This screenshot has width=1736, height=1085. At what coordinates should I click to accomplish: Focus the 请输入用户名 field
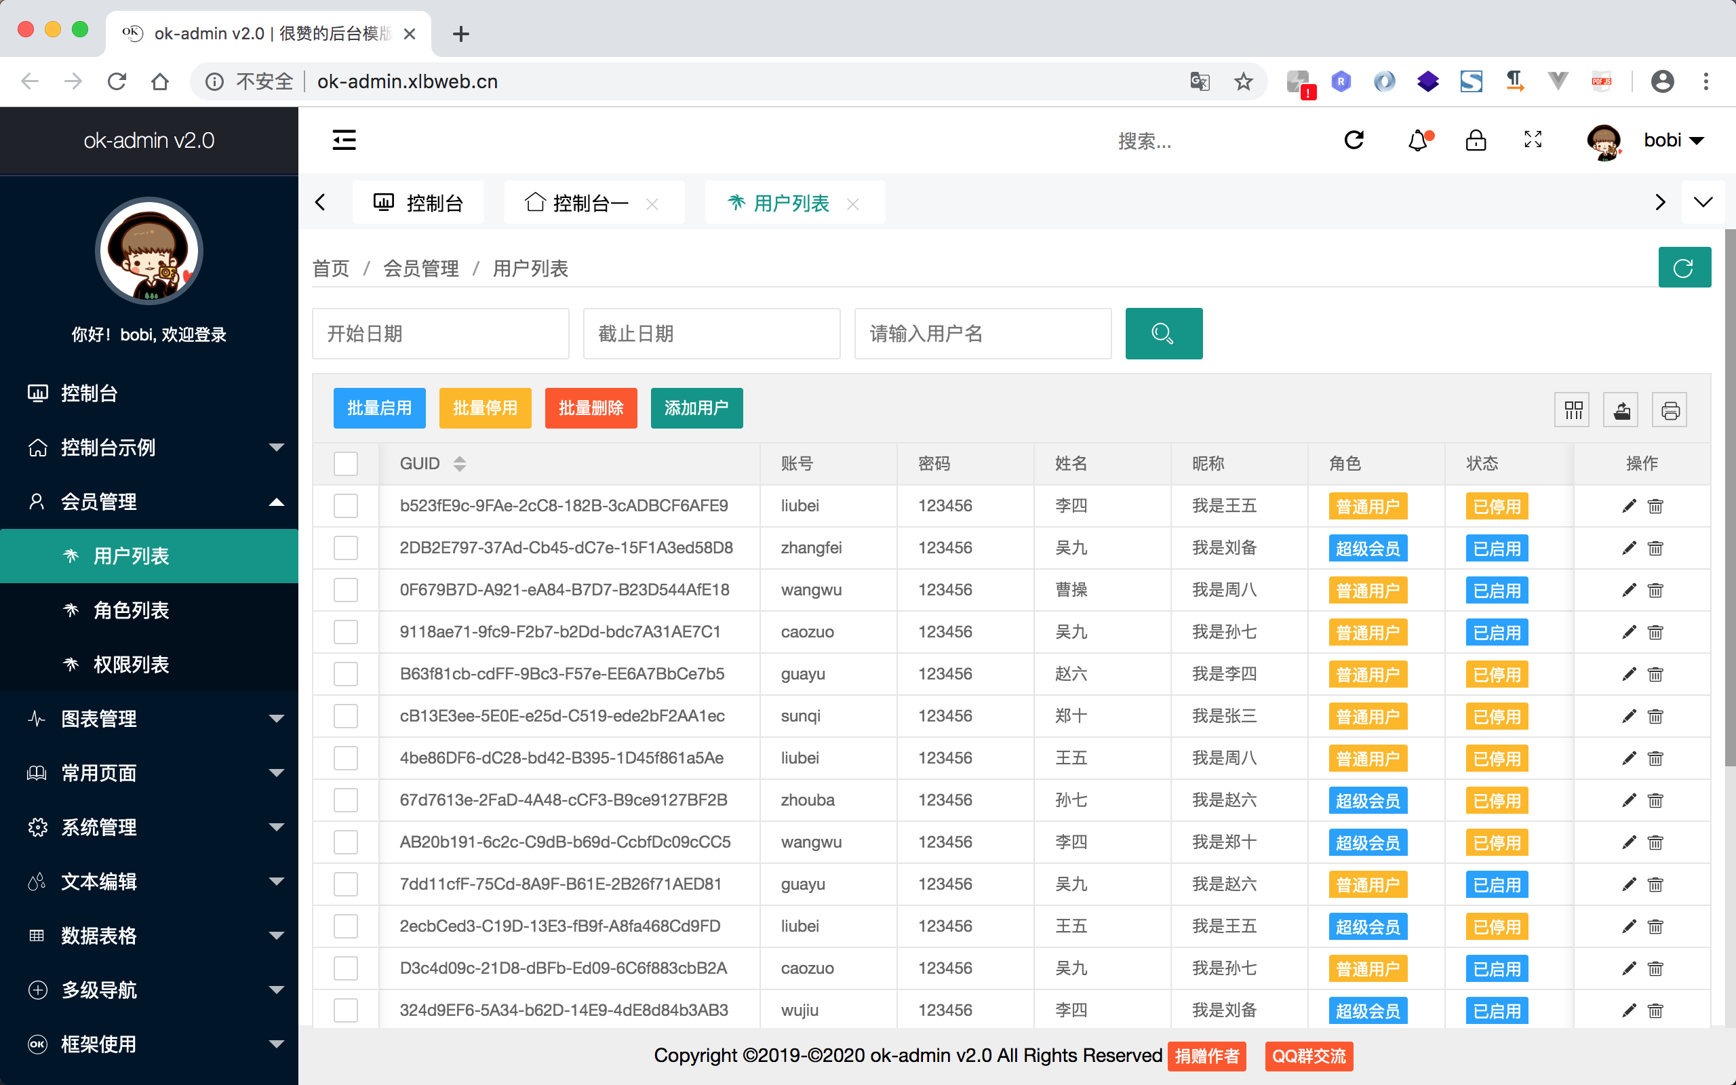(983, 334)
